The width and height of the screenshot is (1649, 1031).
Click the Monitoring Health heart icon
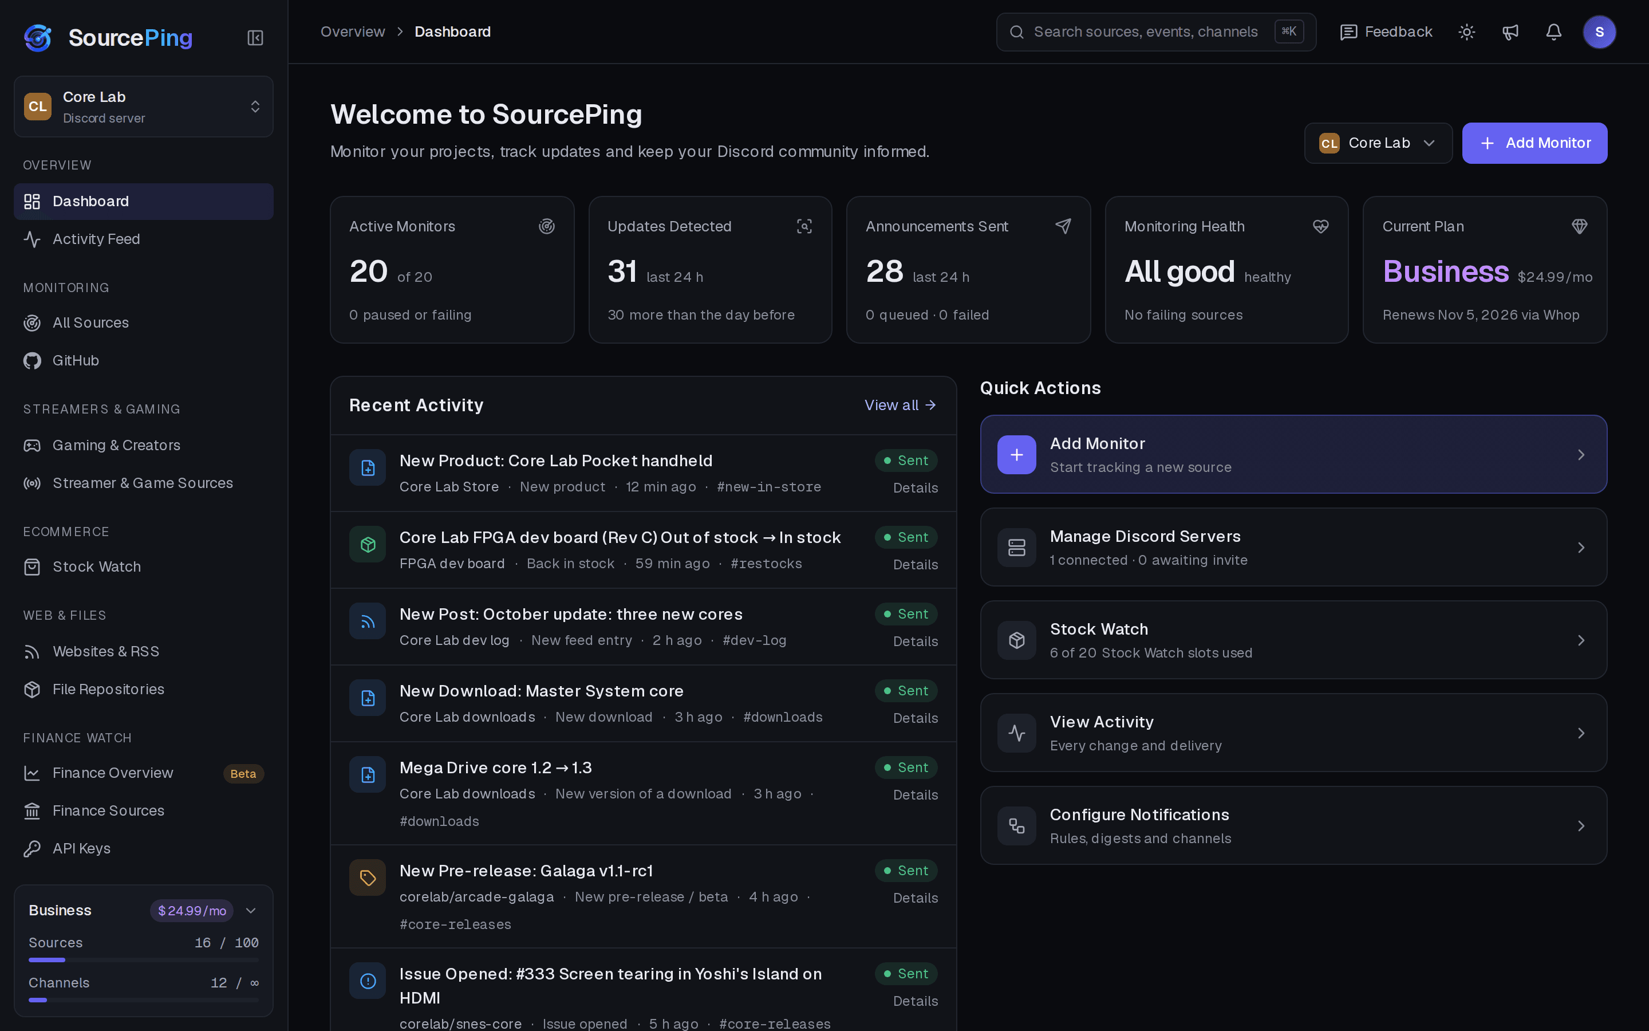pos(1320,226)
